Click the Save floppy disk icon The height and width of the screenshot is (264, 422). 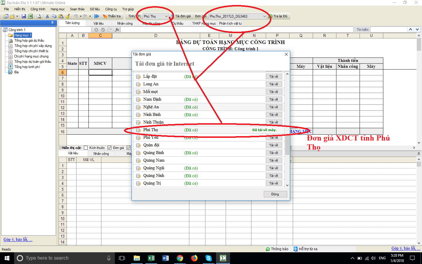click(x=24, y=16)
